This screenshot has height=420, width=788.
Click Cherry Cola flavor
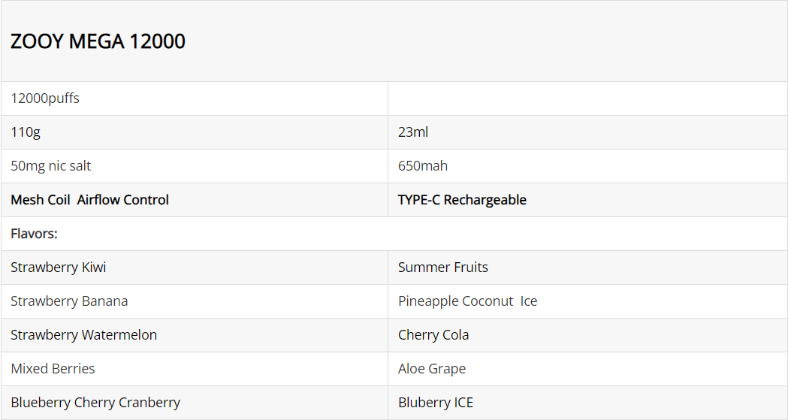(433, 334)
